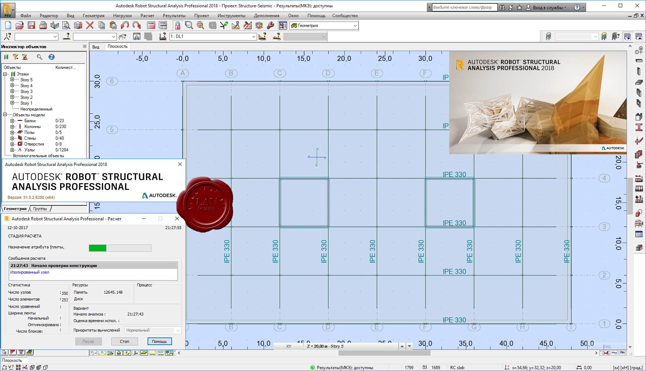Click the favorites star icon in title bar

click(x=519, y=7)
